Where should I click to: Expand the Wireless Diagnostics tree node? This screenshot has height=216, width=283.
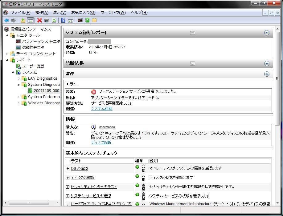[x=18, y=103]
